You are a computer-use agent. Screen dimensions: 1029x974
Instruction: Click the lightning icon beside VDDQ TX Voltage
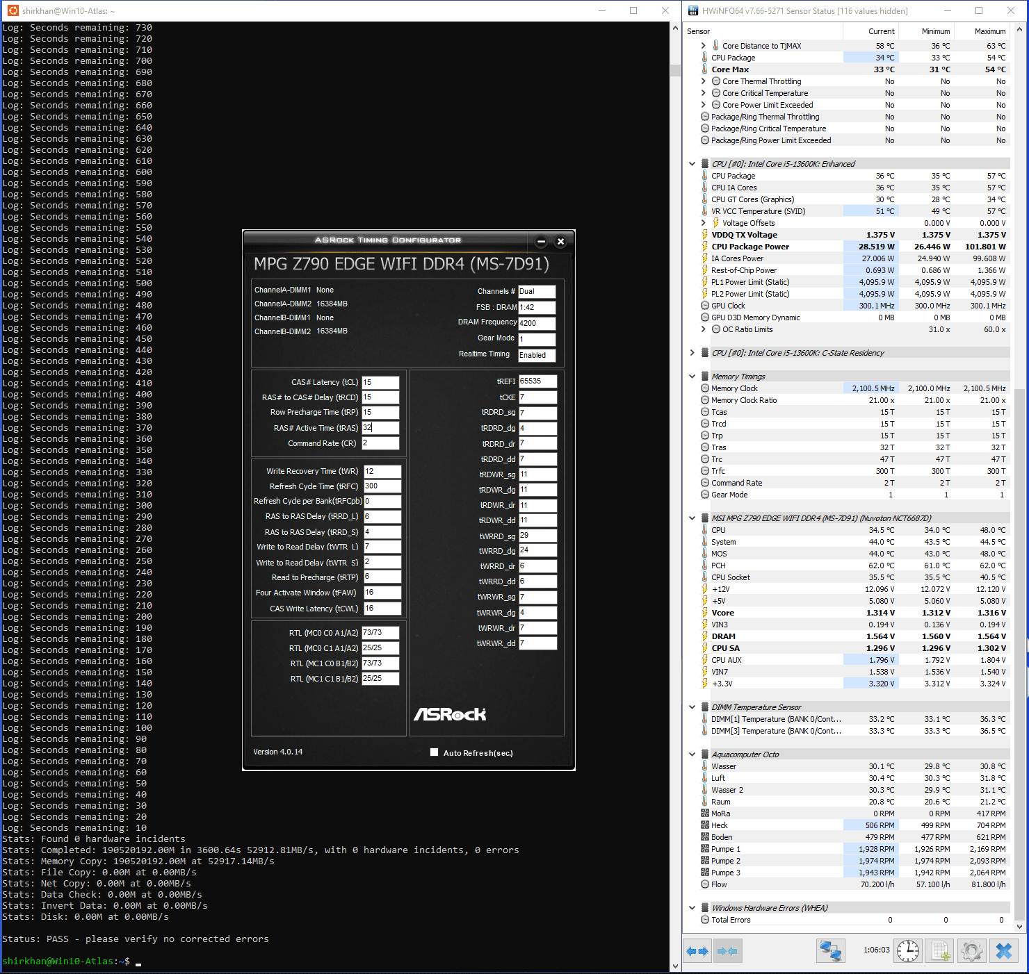(x=705, y=235)
